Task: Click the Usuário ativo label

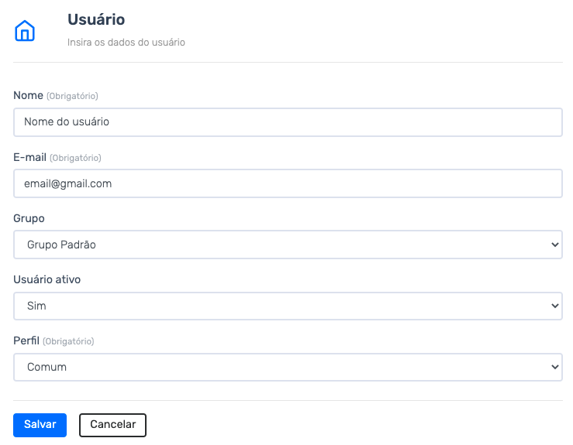Action: coord(47,279)
